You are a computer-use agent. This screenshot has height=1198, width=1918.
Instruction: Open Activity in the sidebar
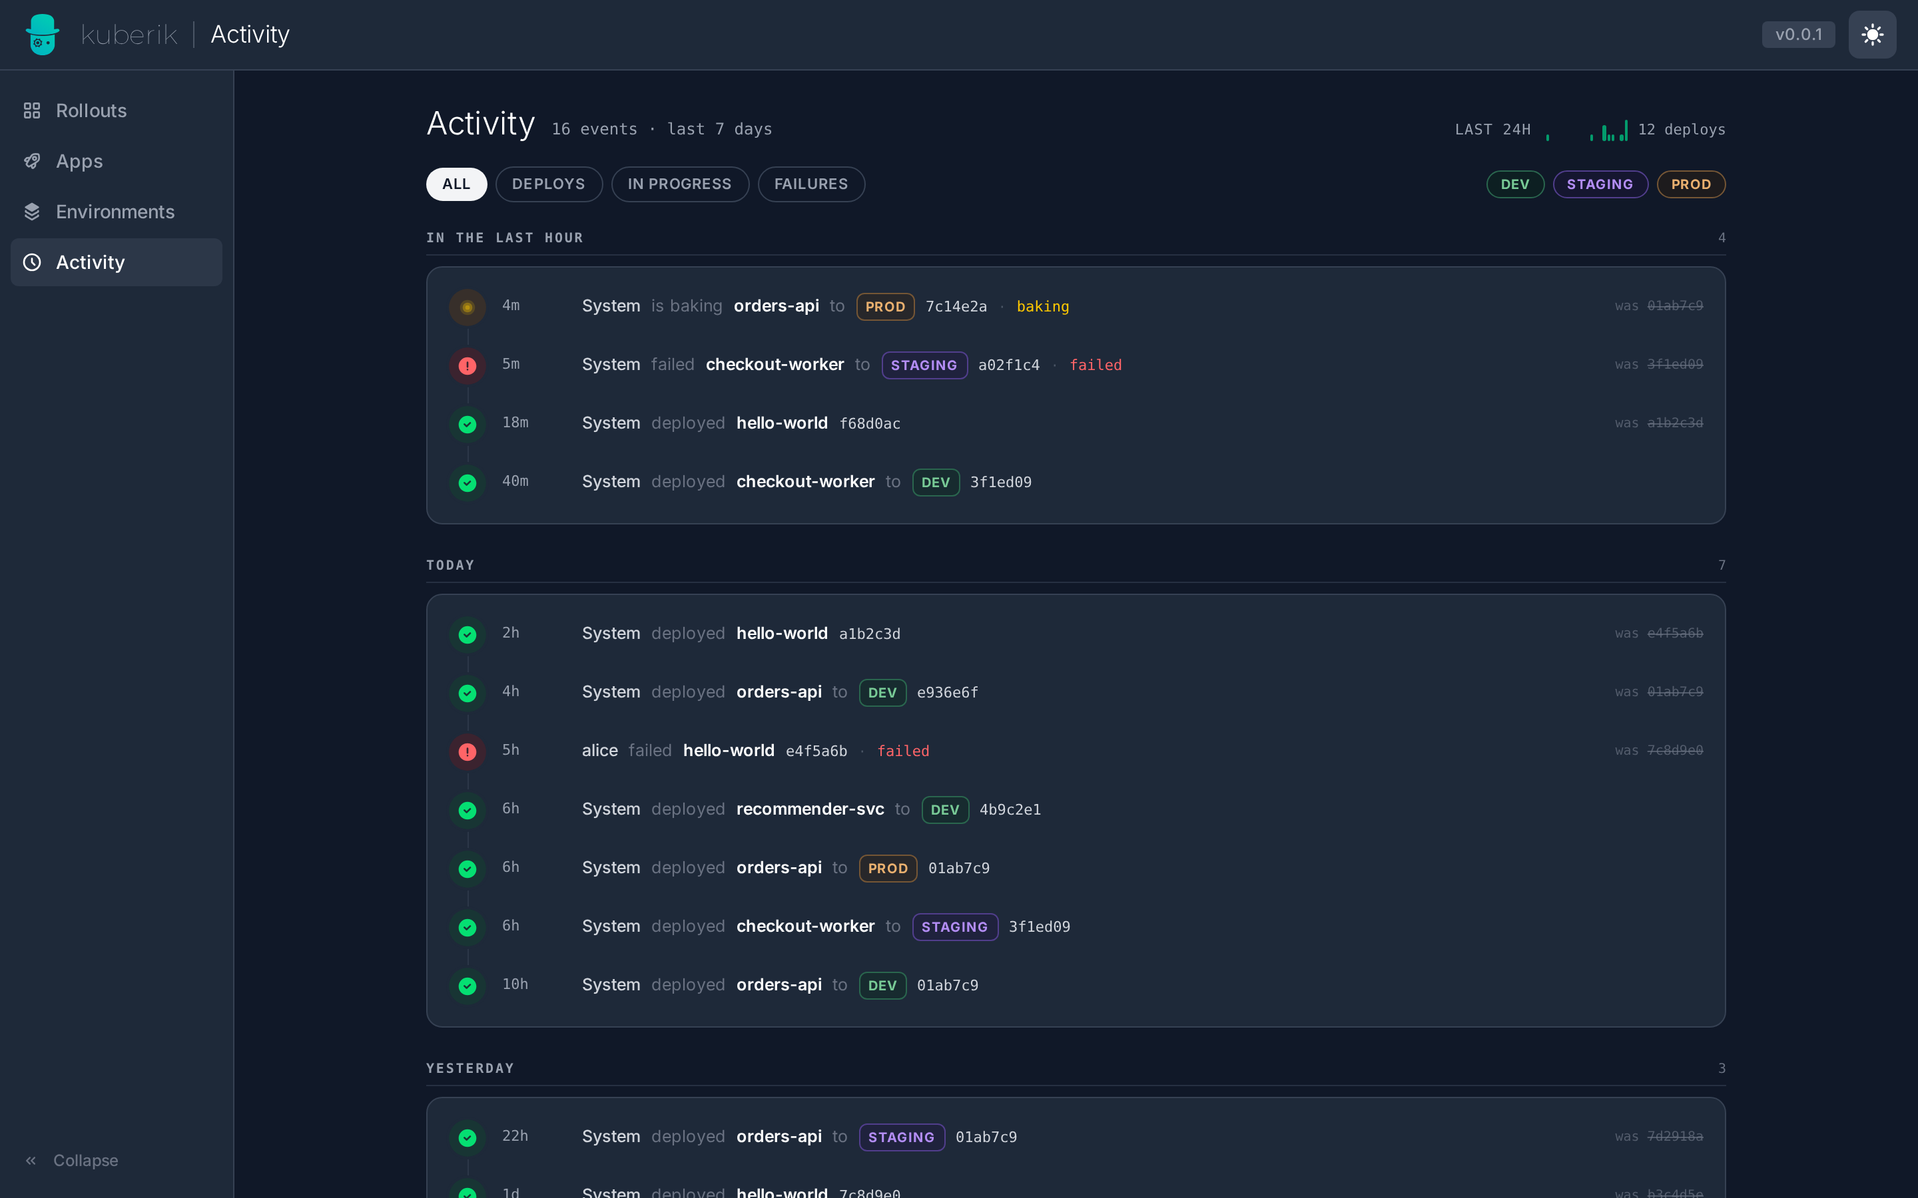[x=117, y=262]
